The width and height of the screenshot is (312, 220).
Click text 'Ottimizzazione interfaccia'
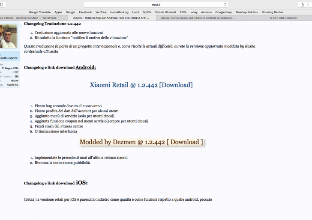[x=56, y=131]
